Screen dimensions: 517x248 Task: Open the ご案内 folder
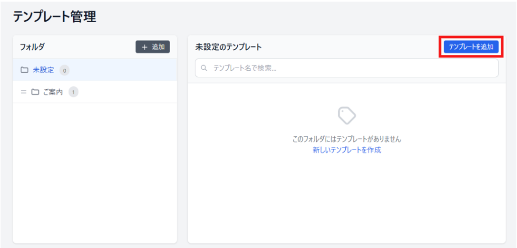[x=53, y=92]
